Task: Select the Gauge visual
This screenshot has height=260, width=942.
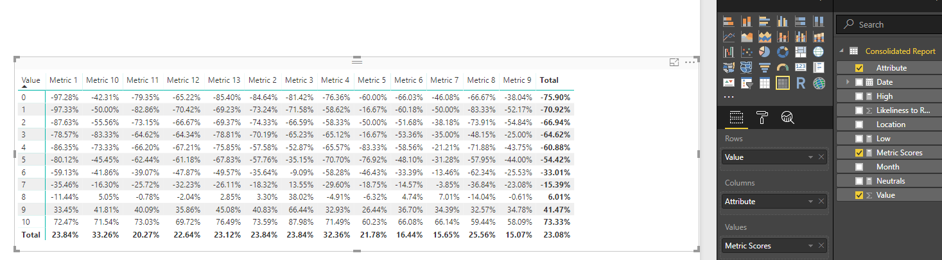Action: [x=783, y=67]
